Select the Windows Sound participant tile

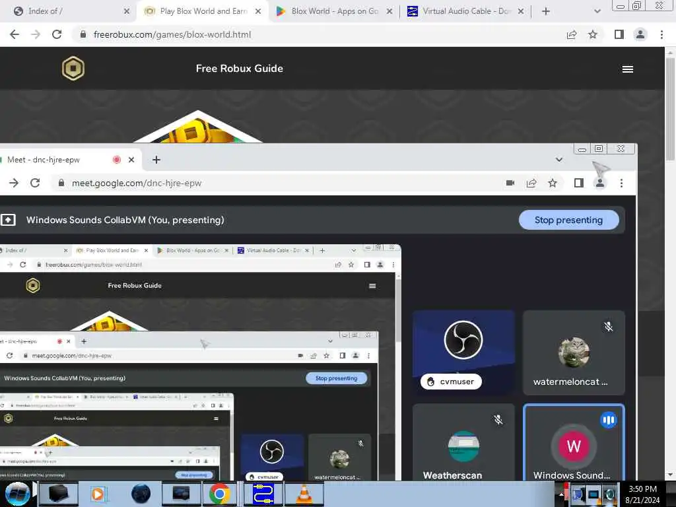574,442
